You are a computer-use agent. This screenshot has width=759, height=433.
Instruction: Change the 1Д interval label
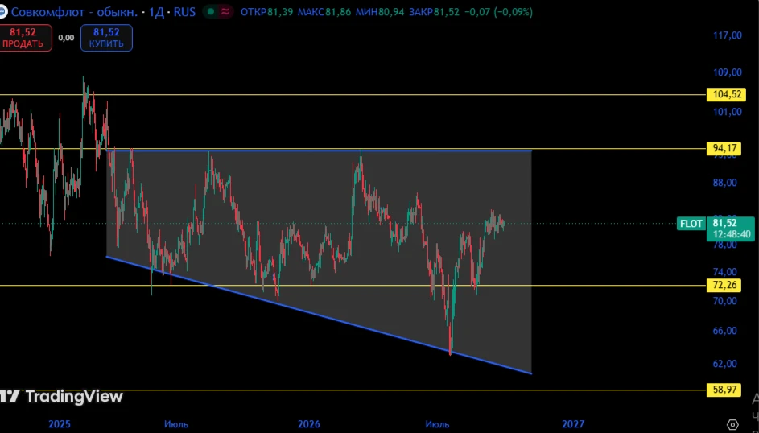tap(156, 11)
